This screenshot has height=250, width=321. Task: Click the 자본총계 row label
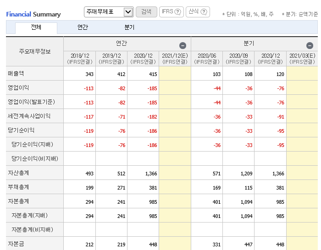coord(18,201)
